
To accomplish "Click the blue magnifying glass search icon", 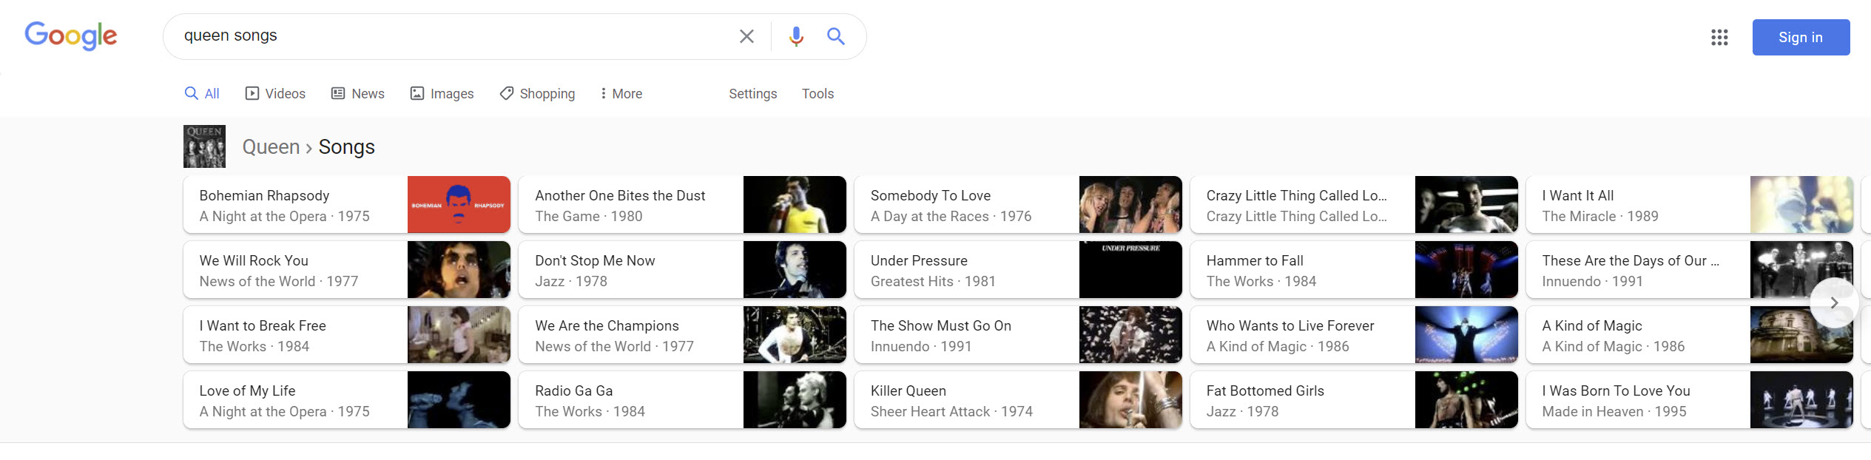I will click(836, 36).
